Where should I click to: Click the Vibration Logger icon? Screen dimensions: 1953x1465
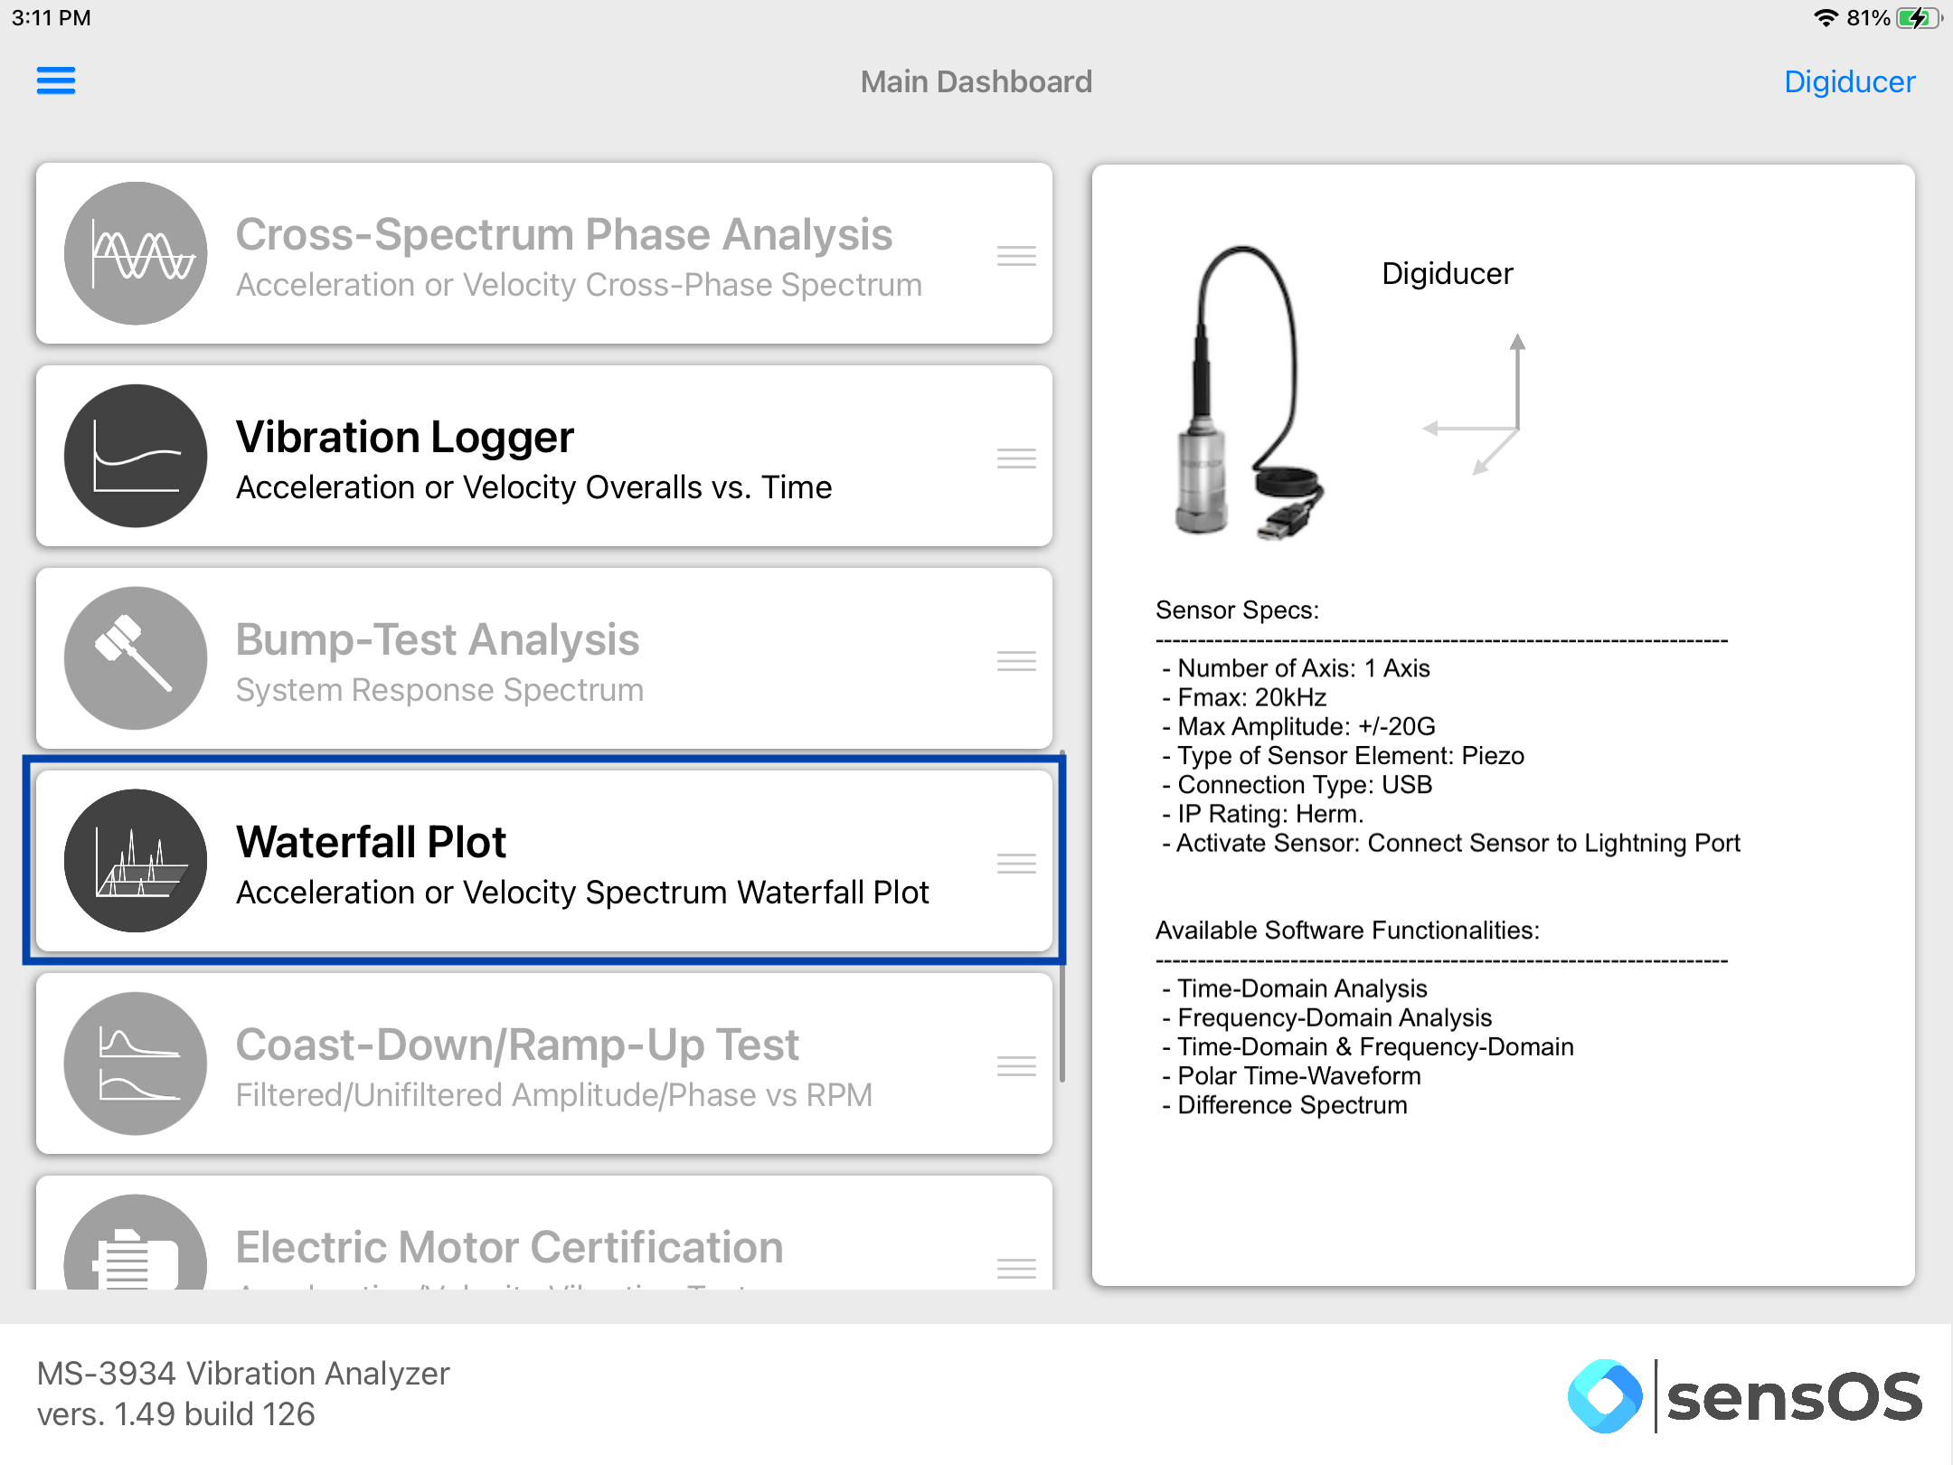pyautogui.click(x=136, y=456)
